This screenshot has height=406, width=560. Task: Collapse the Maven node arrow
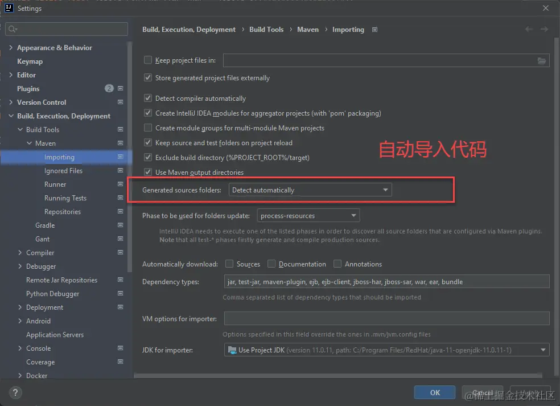click(29, 143)
